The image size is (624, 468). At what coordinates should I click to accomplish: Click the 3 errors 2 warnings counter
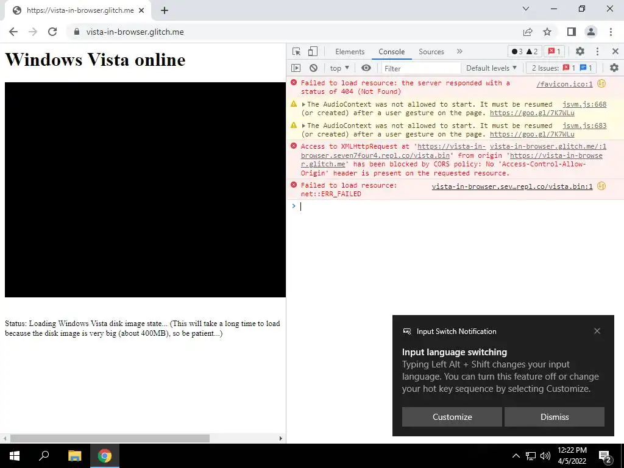tap(525, 51)
